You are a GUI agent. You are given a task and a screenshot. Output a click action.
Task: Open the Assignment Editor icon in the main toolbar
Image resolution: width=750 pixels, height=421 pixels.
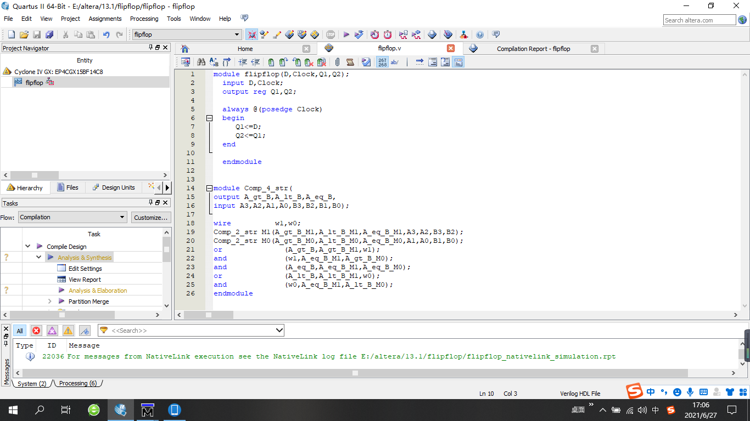[x=289, y=35]
